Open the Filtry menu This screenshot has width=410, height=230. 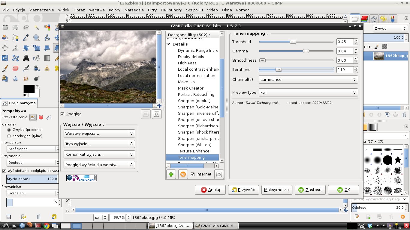(x=152, y=10)
